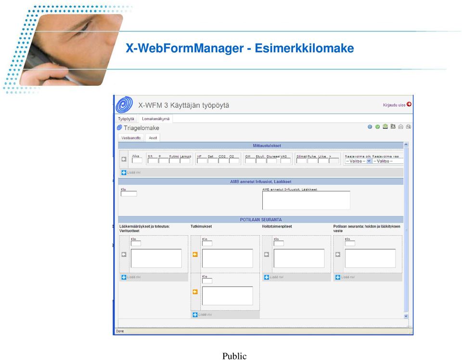Screen dimensions: 462x360
Task: Focus the CO2 input field
Action: [223, 161]
